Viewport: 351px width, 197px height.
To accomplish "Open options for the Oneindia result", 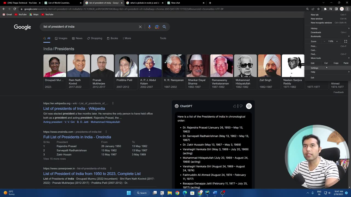I will (106, 132).
